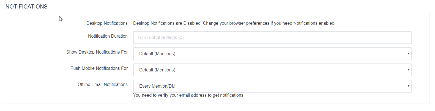Click the Push Mobile Notifications dropdown arrow
Screen dimensions: 435x111
coord(408,70)
